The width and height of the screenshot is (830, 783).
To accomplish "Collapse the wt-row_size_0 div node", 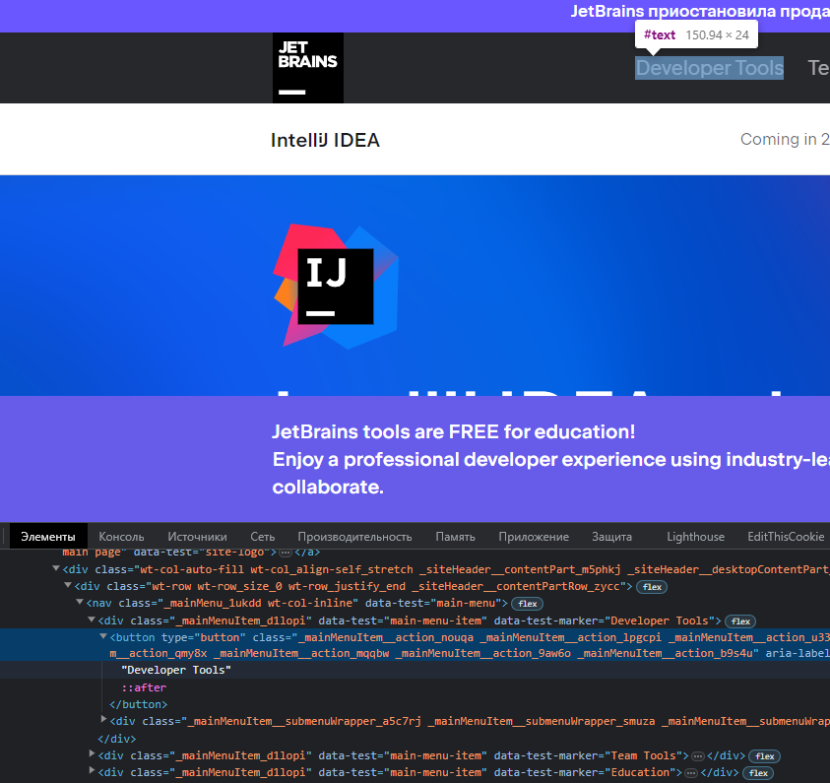I will (68, 586).
